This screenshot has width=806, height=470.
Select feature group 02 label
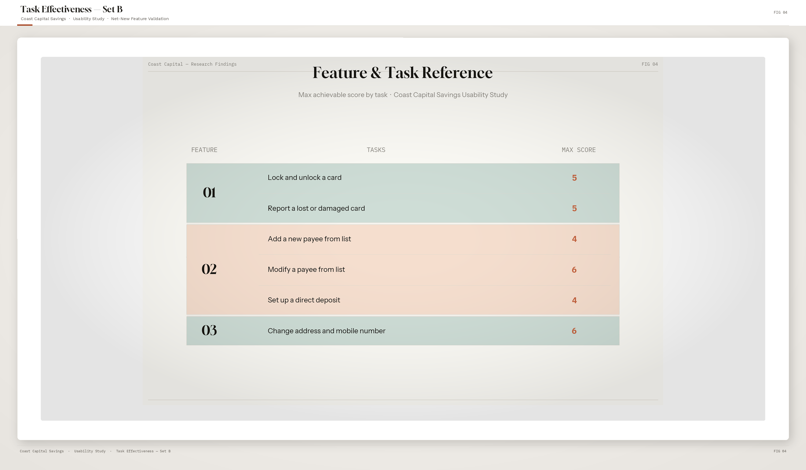point(209,269)
